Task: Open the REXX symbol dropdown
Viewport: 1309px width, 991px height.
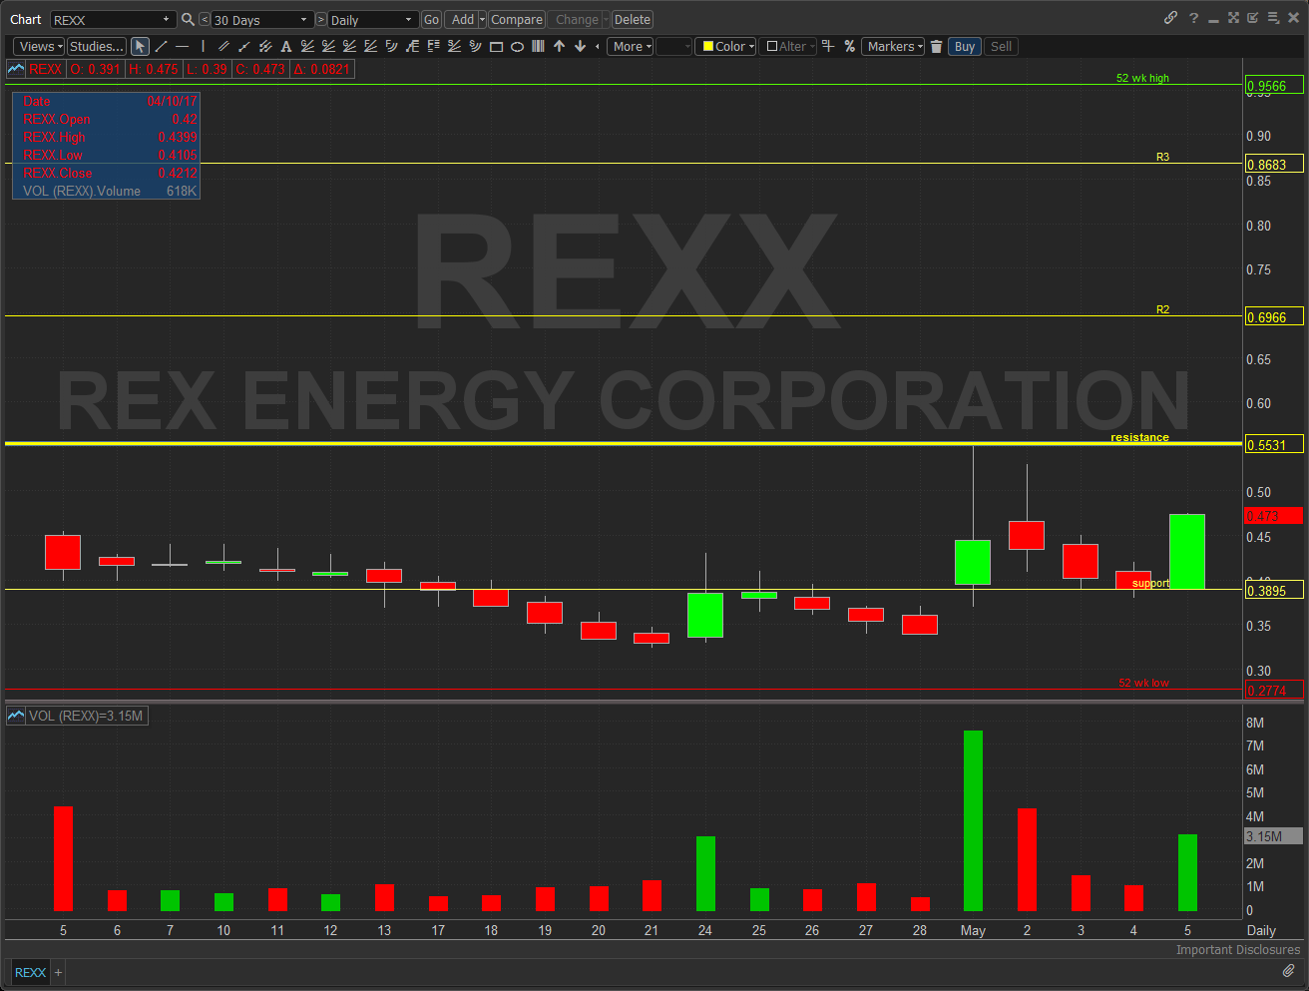Action: [114, 20]
